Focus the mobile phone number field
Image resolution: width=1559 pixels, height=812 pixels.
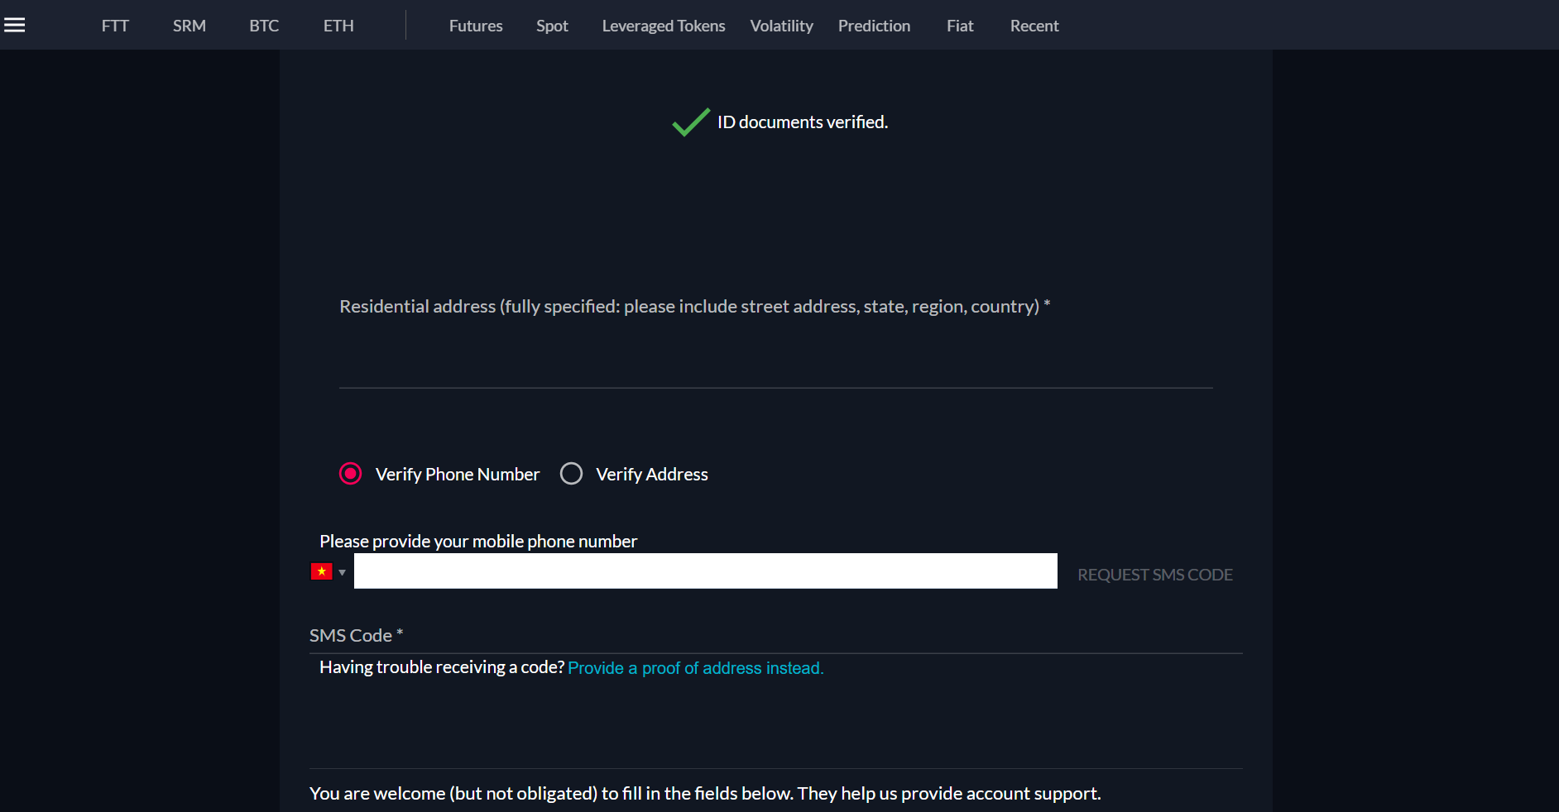click(x=705, y=571)
